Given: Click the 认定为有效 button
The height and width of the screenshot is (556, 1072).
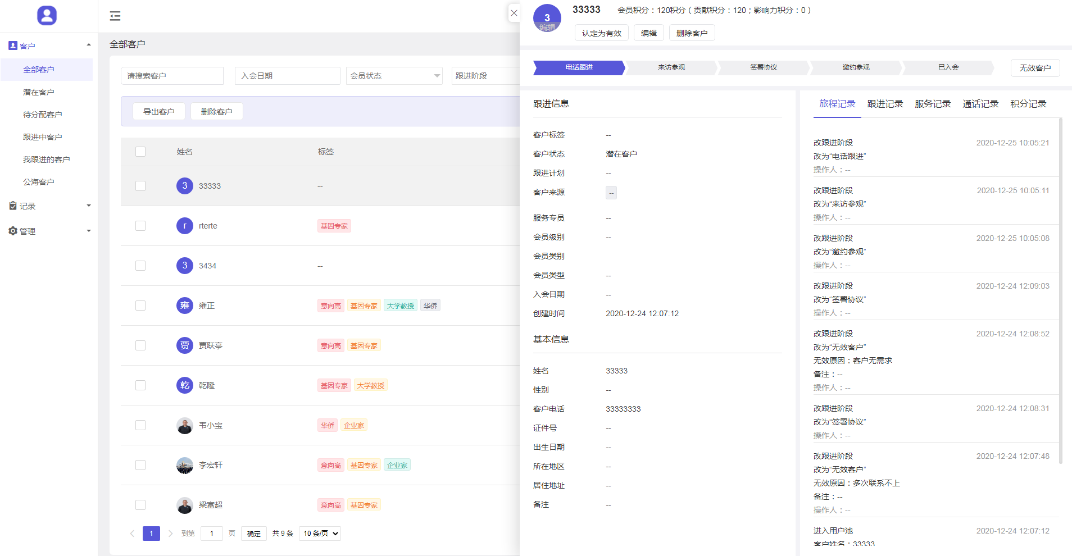Looking at the screenshot, I should tap(601, 33).
